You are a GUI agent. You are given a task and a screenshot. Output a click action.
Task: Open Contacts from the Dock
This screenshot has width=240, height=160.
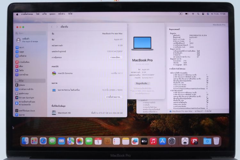[108, 141]
